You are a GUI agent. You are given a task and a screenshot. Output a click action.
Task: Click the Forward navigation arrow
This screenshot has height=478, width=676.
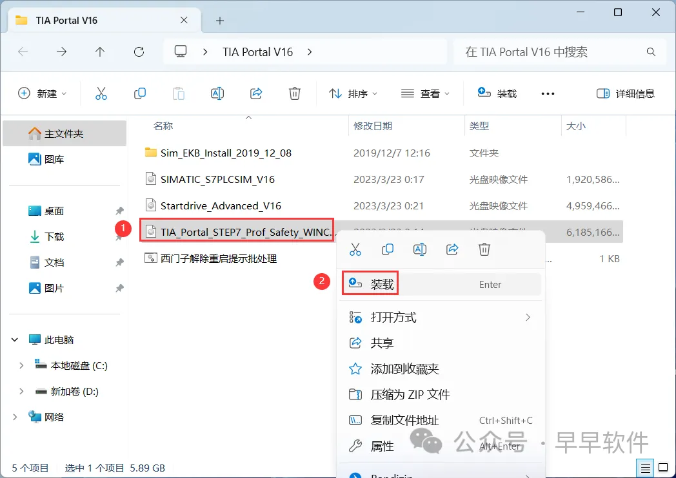pos(62,52)
